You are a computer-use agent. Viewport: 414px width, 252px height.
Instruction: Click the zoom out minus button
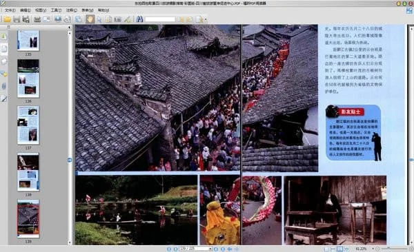coord(377,249)
